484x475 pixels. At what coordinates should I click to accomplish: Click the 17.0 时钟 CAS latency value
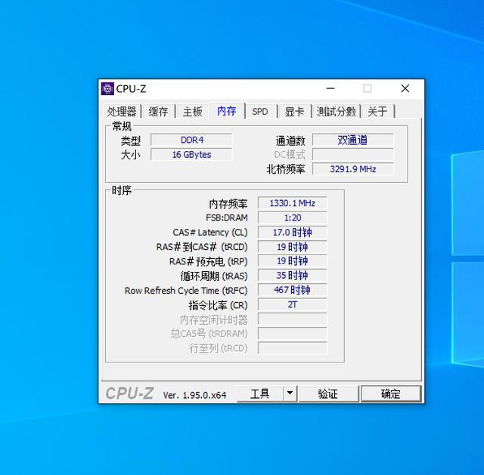point(292,232)
